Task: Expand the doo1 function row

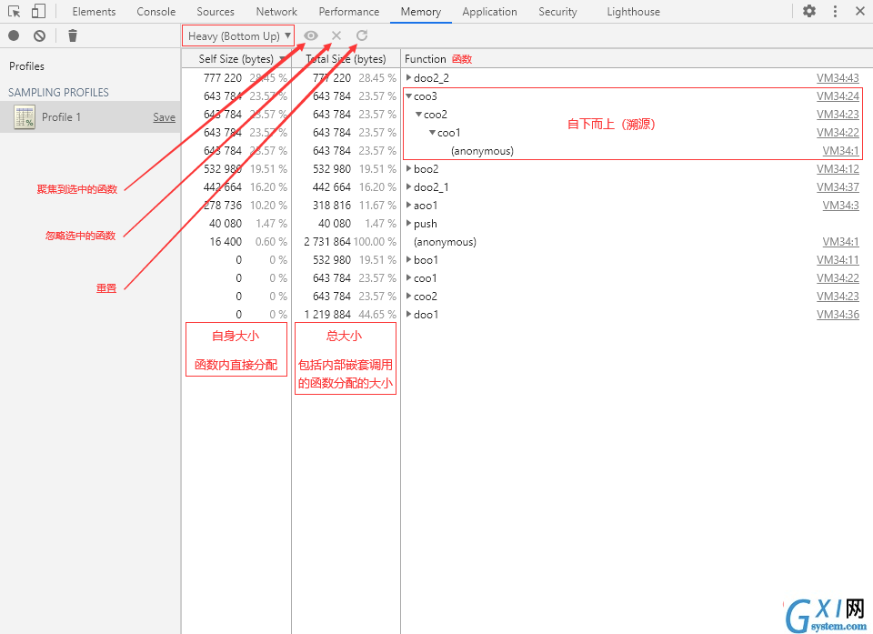Action: coord(408,314)
